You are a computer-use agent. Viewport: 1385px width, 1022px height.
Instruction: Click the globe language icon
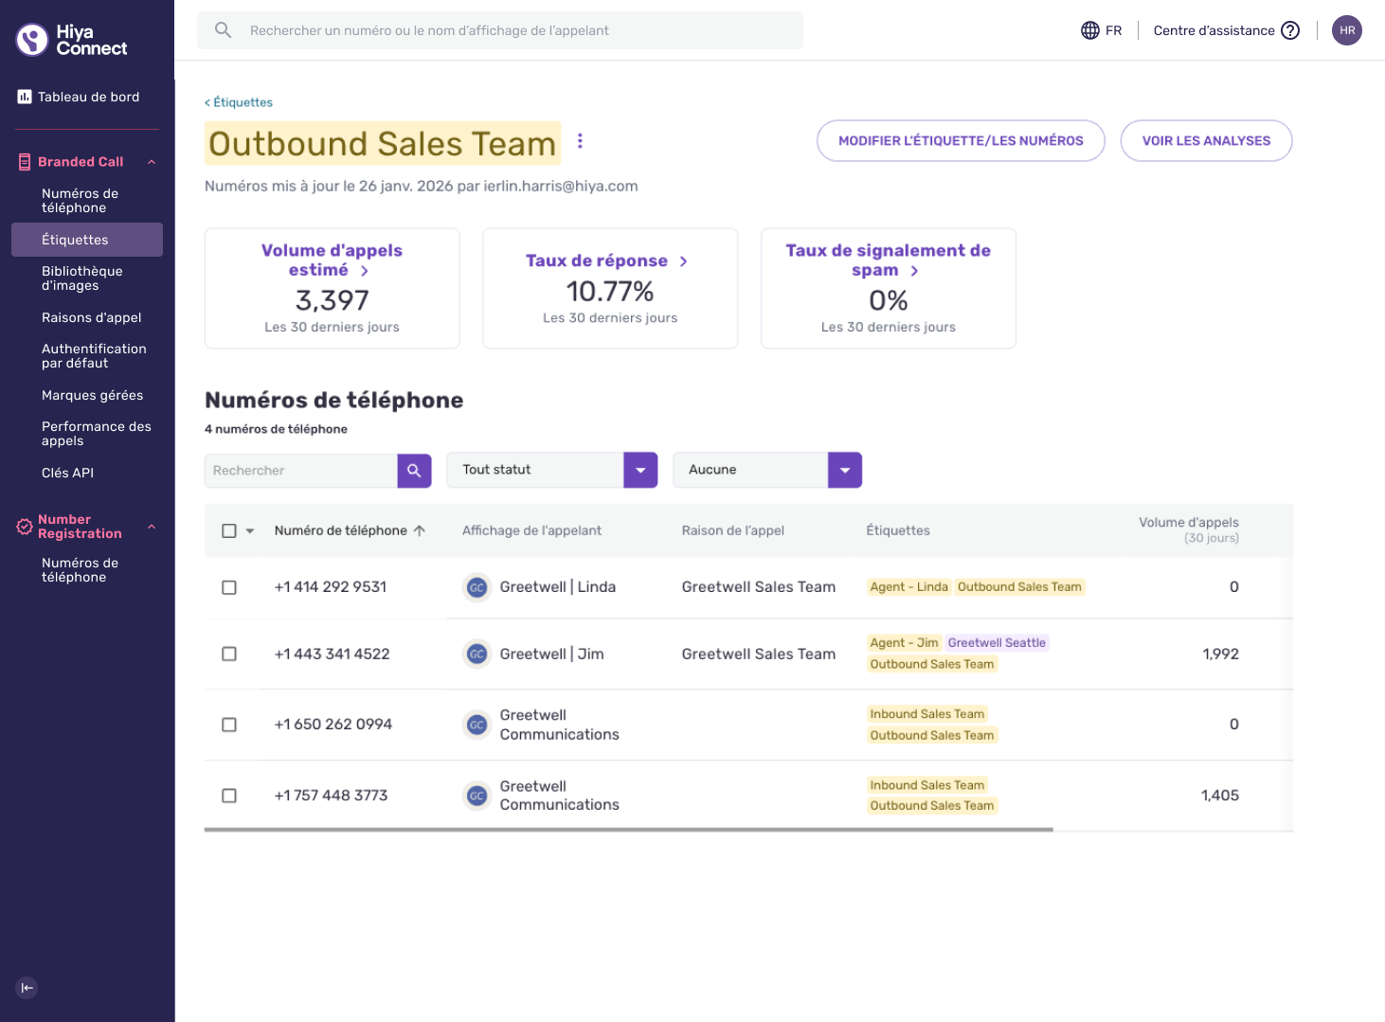[1090, 30]
